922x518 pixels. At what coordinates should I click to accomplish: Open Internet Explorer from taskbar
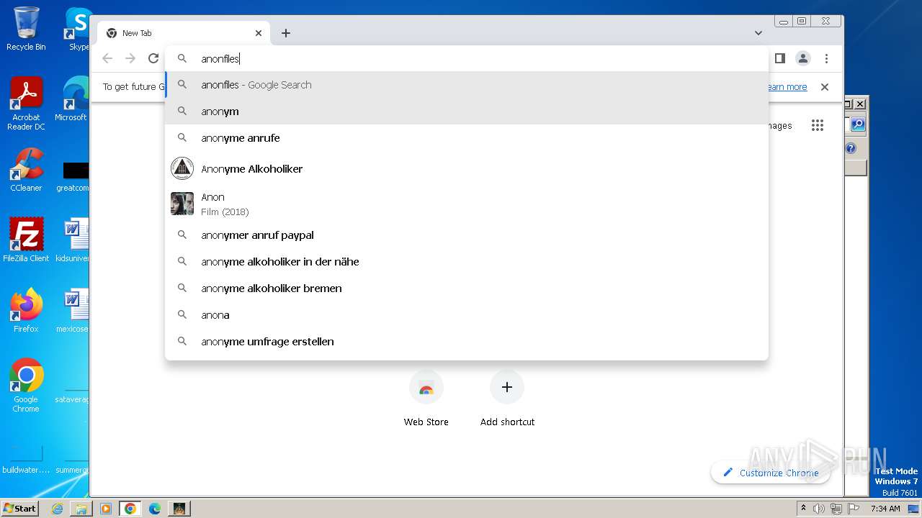coord(57,509)
